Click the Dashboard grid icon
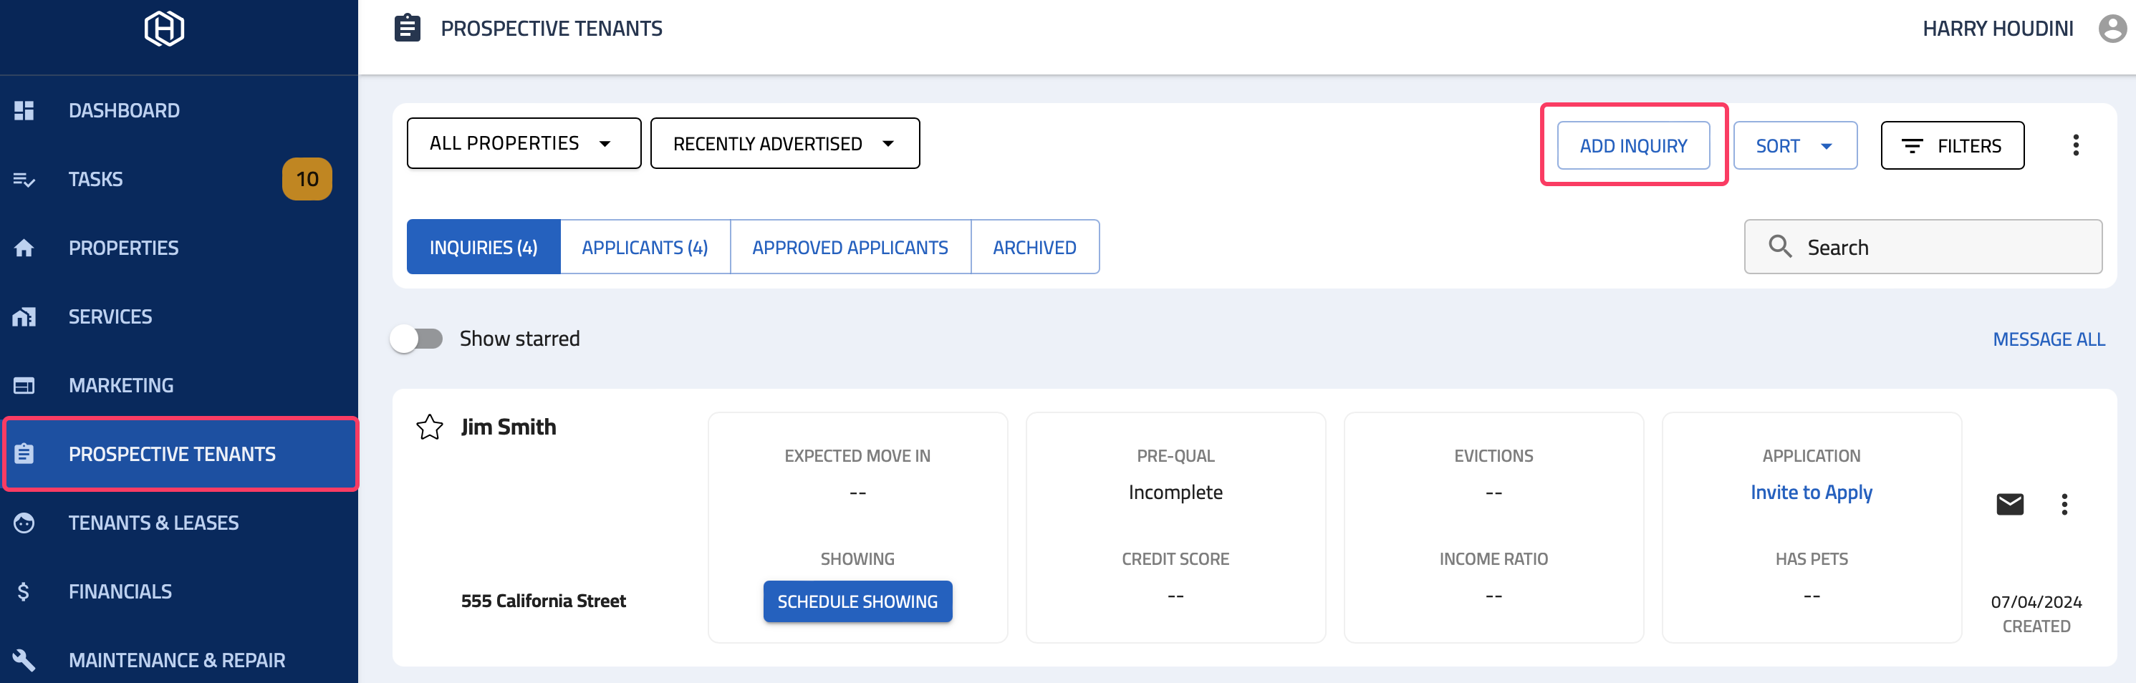Viewport: 2136px width, 683px height. pyautogui.click(x=24, y=110)
